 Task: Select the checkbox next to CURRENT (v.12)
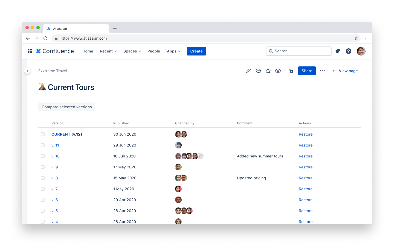(43, 134)
